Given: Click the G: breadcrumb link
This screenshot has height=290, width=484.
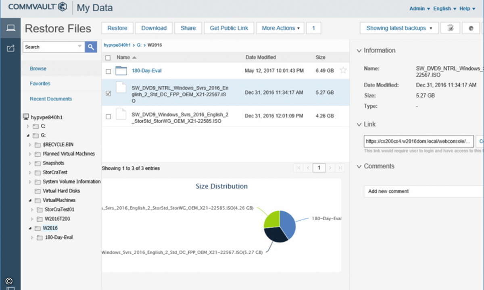Looking at the screenshot, I should pos(139,45).
